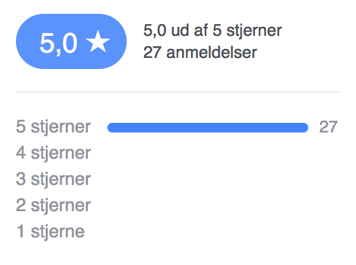Click the white star in the blue badge

98,41
